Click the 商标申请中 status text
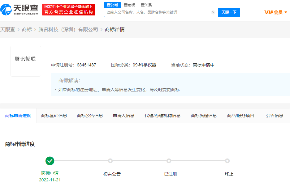Screen dimensions: 290x182 tap(204, 65)
